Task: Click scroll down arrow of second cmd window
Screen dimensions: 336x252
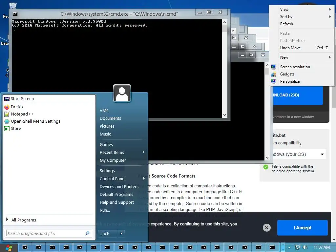Action: click(267, 158)
